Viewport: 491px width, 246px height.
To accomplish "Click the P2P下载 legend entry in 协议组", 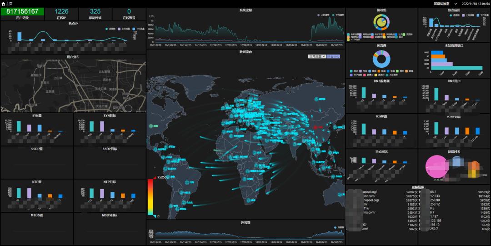I will pyautogui.click(x=378, y=34).
